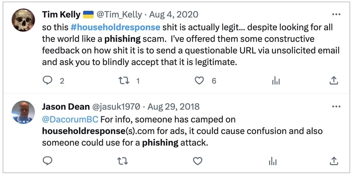The image size is (352, 176).
Task: View analytics for Jason Dean's tweet
Action: click(x=273, y=161)
